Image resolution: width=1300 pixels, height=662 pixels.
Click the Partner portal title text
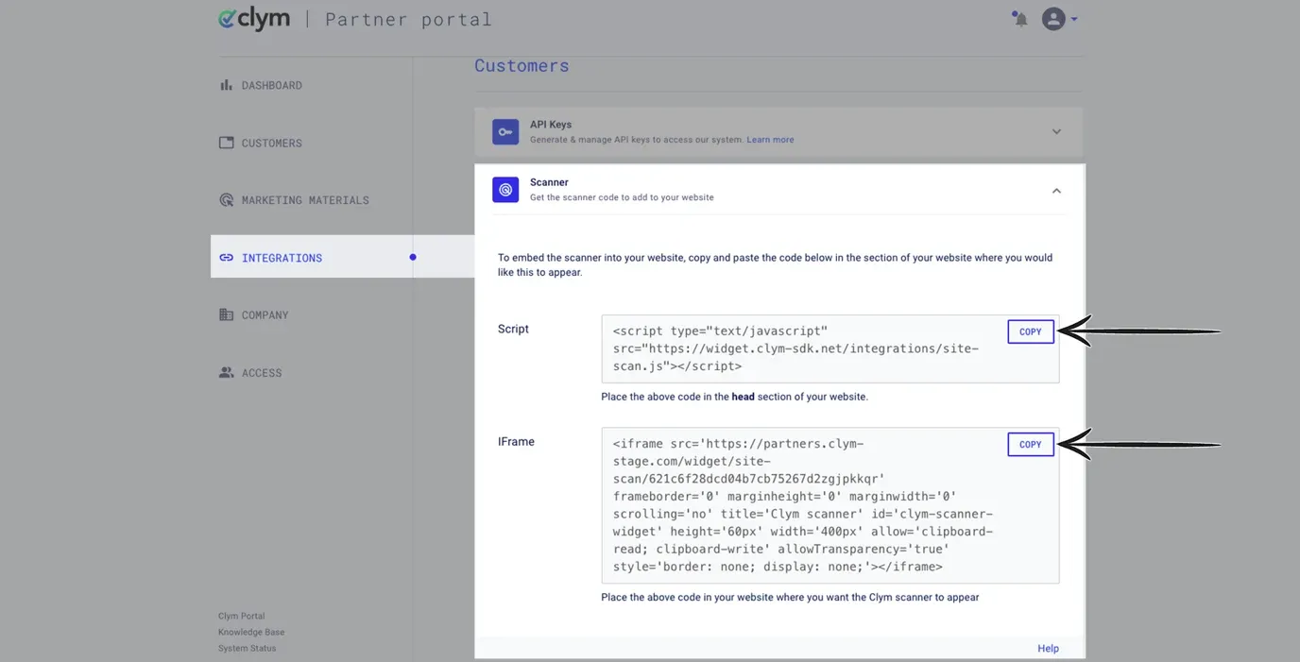(408, 19)
